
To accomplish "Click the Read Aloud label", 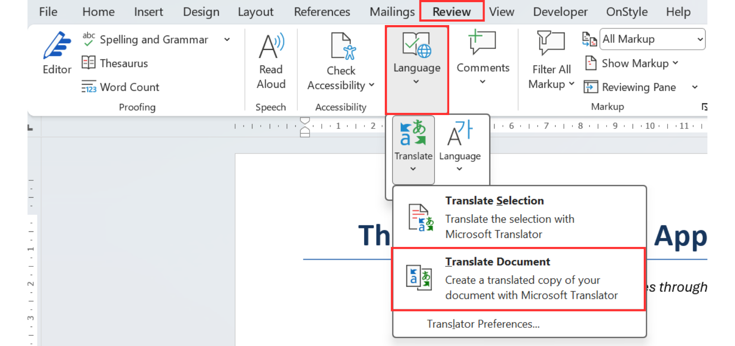I will coord(271,77).
